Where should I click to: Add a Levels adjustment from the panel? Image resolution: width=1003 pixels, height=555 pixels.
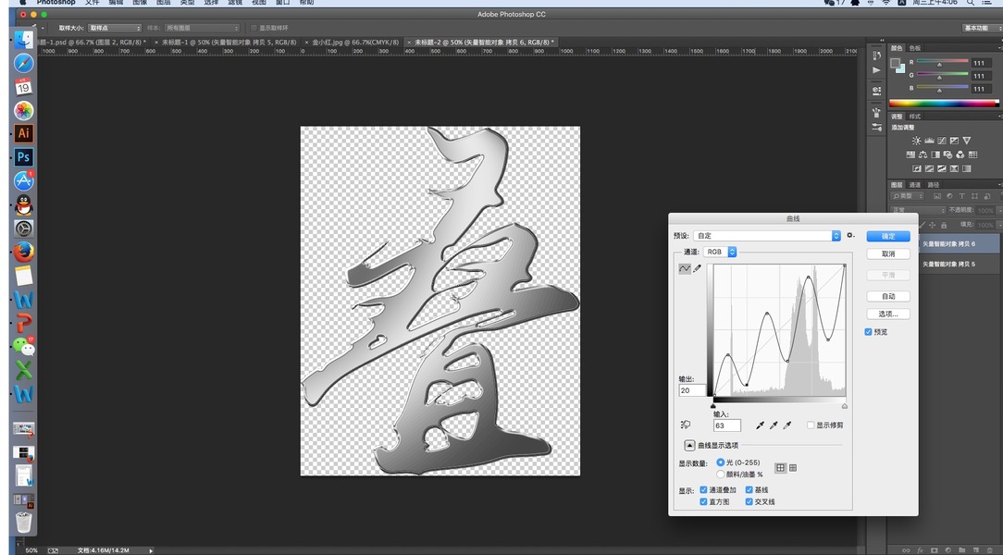(x=929, y=141)
